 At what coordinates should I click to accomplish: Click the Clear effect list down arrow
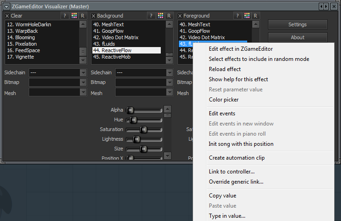tap(83, 60)
